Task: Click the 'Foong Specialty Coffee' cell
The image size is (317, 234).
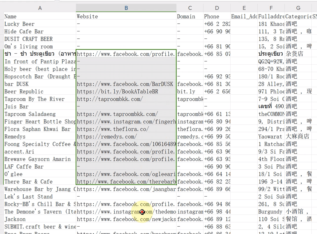Action: click(x=40, y=144)
